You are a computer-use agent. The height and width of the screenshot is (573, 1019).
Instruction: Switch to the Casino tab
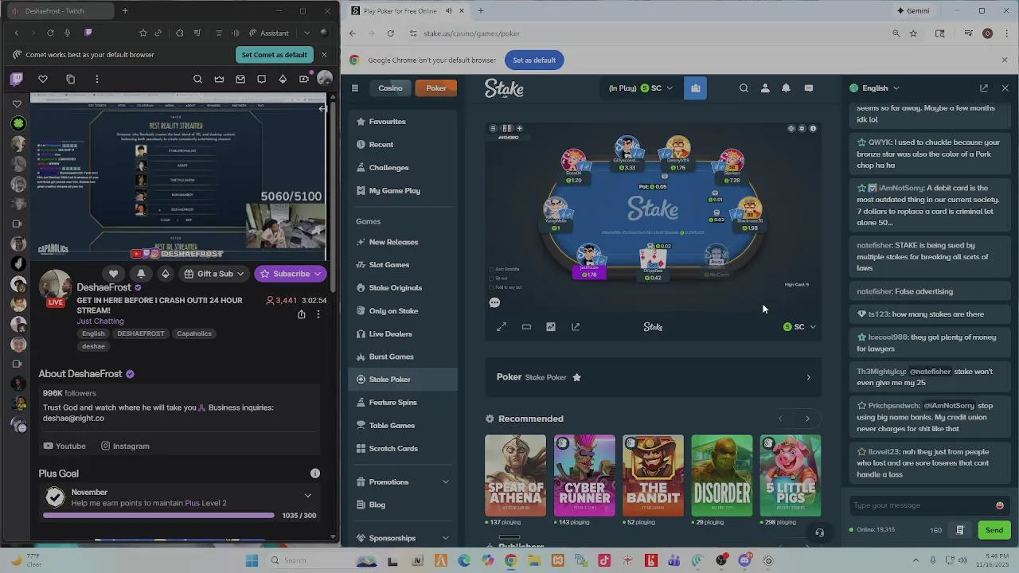390,88
